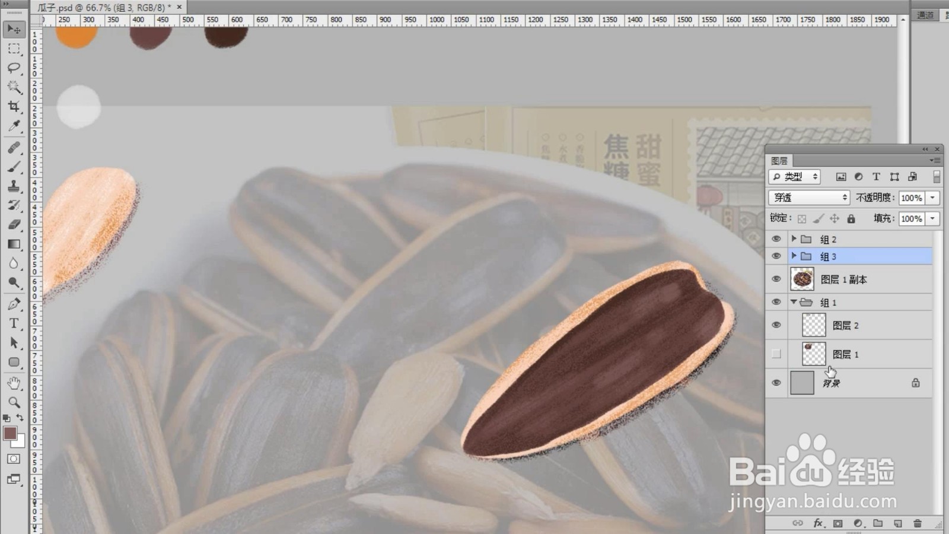
Task: Lock layer position
Action: [835, 219]
